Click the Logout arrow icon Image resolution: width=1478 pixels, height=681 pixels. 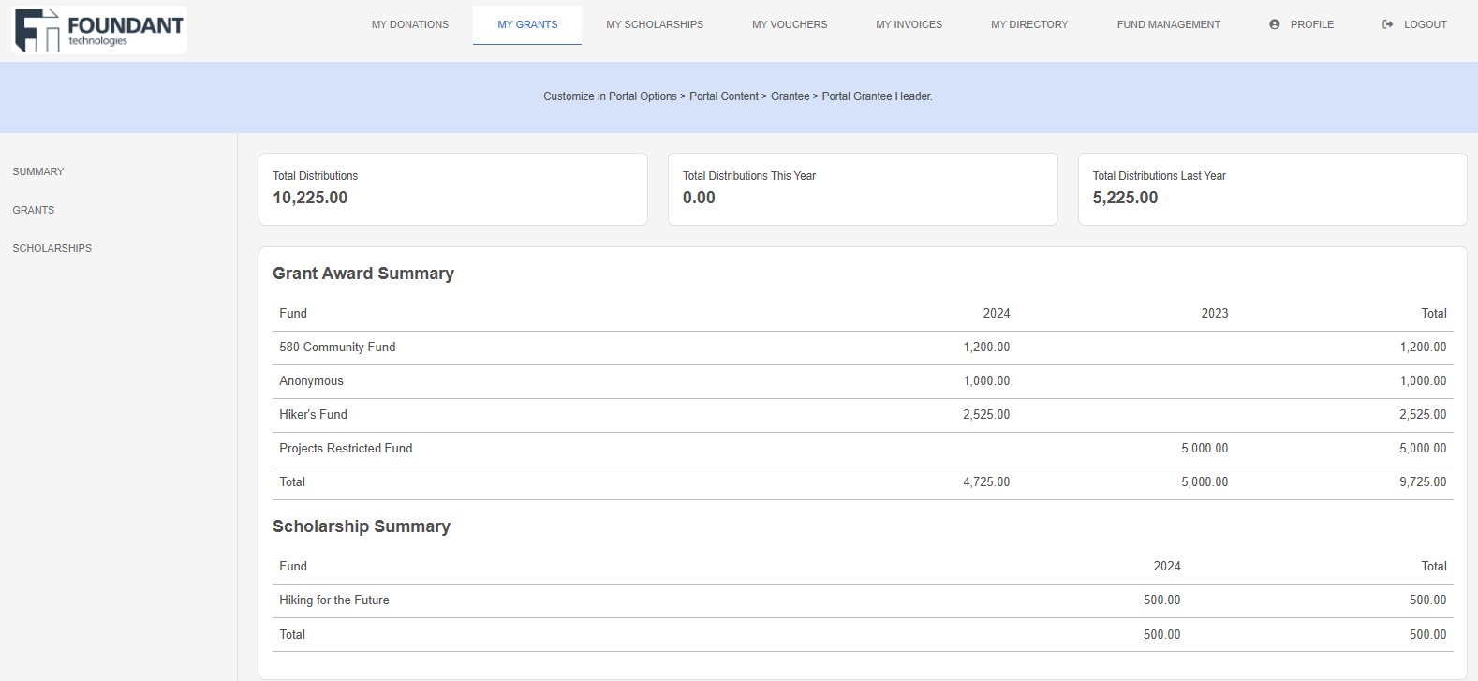point(1388,24)
